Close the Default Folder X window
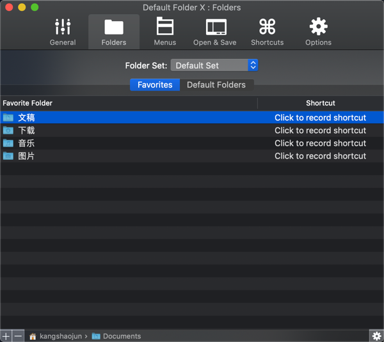This screenshot has width=384, height=342. (9, 7)
